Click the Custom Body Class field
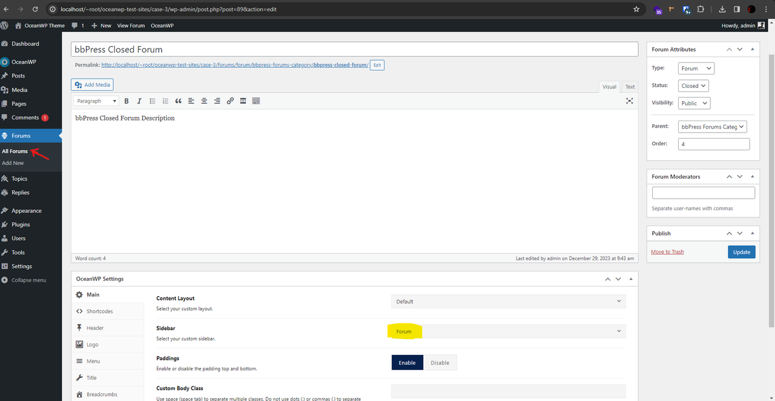775x401 pixels. coord(509,391)
